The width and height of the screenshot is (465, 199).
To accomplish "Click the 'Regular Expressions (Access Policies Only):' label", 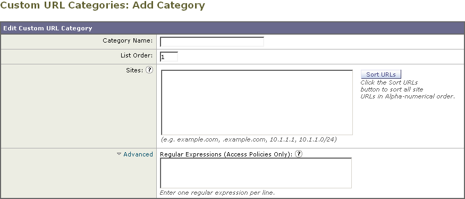I will pyautogui.click(x=226, y=154).
